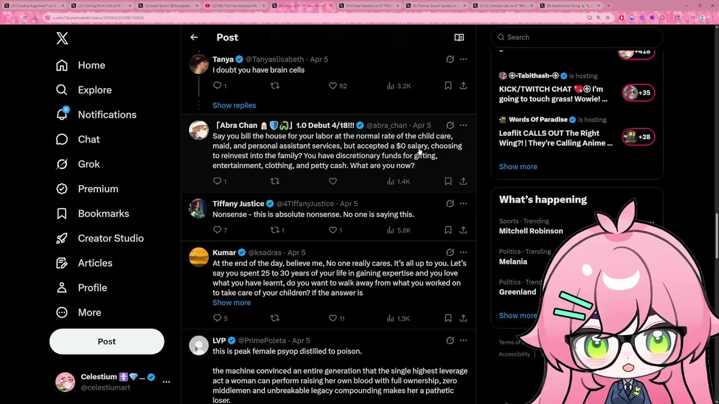This screenshot has height=404, width=719.
Task: Join Words Of Paradise Leaflit space
Action: pos(638,137)
